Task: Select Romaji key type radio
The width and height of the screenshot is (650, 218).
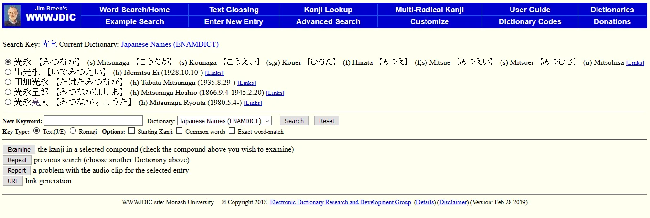Action: pyautogui.click(x=73, y=131)
